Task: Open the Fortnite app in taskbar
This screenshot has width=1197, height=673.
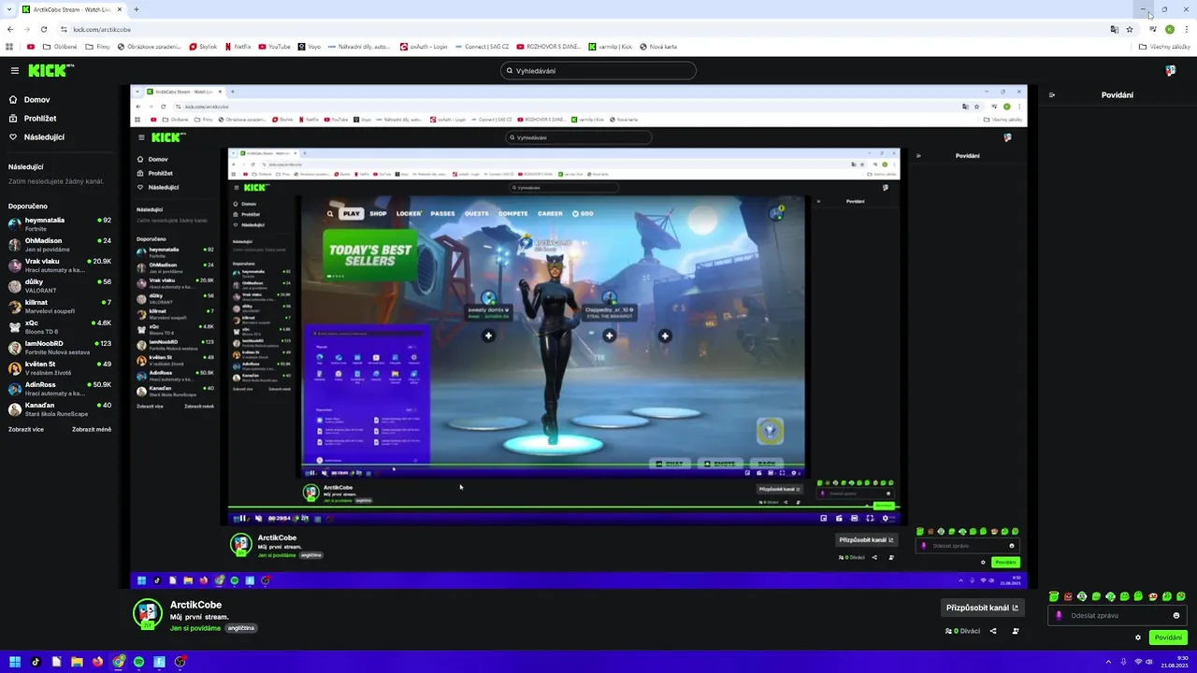Action: point(159,662)
